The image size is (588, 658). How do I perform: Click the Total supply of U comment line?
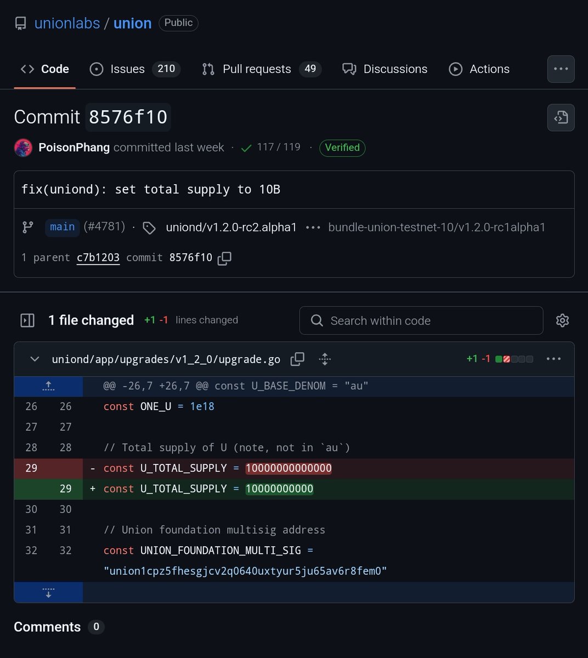click(227, 447)
